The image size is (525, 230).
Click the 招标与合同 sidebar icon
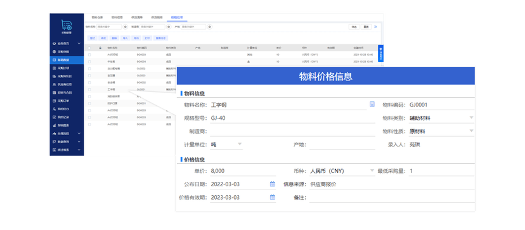pyautogui.click(x=55, y=93)
